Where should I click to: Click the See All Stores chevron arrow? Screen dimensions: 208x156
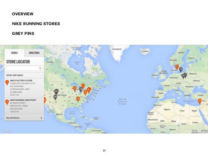[41, 118]
